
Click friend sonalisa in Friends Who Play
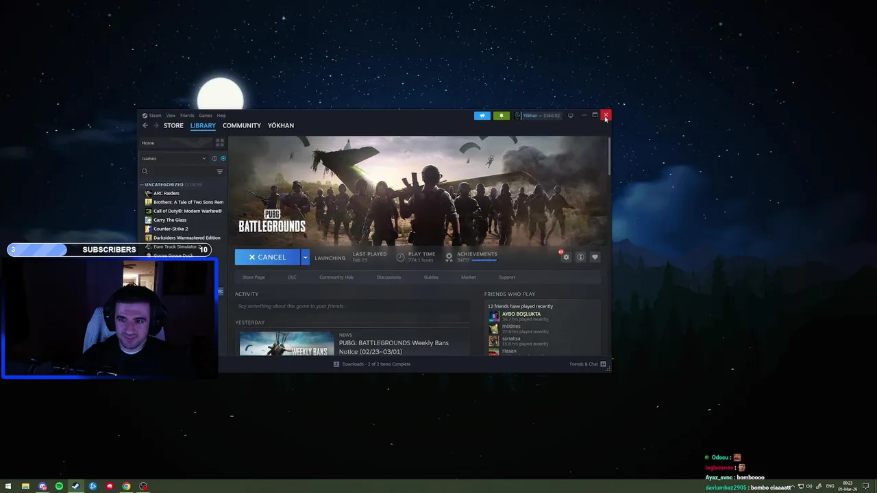click(511, 339)
